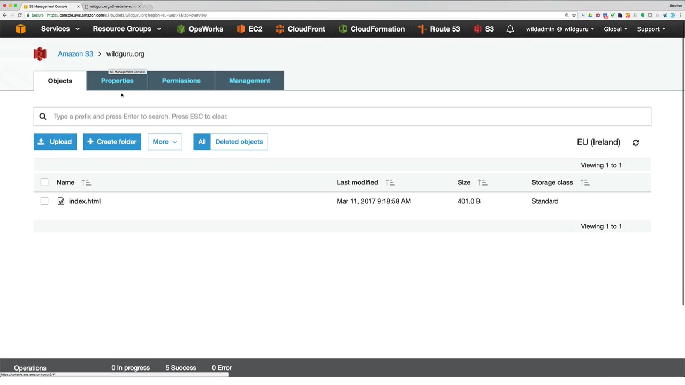Open the OpsWorks service shortcut
This screenshot has width=685, height=385.
pyautogui.click(x=200, y=29)
